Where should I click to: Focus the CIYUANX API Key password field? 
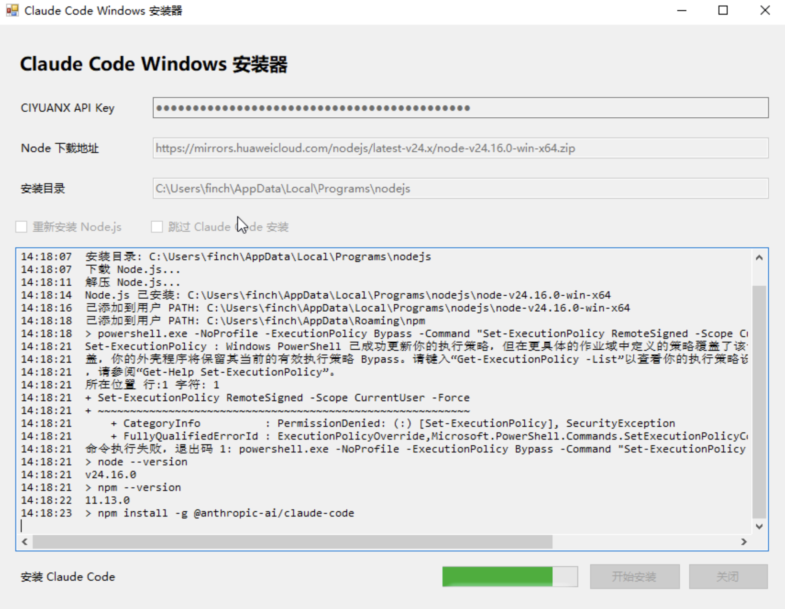tap(460, 108)
